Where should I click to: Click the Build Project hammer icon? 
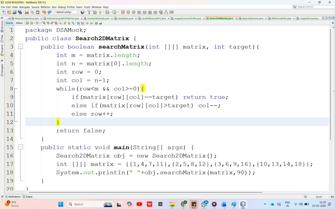[89, 12]
